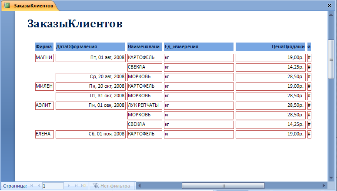Close the ЗаказыКлиентов report window
The height and width of the screenshot is (191, 337).
pyautogui.click(x=330, y=6)
